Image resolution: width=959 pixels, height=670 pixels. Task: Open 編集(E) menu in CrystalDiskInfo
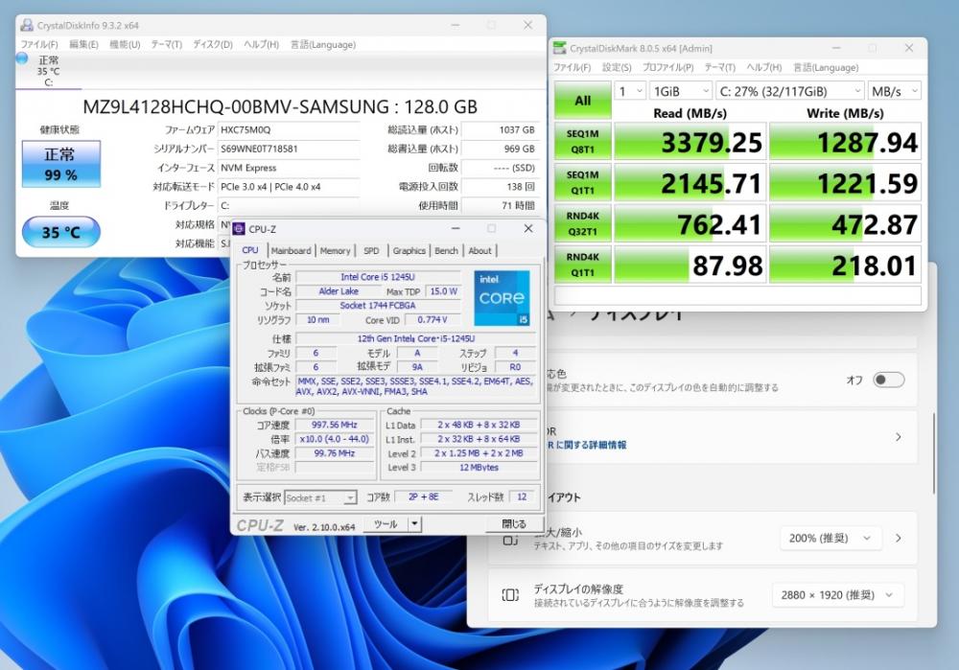(83, 45)
